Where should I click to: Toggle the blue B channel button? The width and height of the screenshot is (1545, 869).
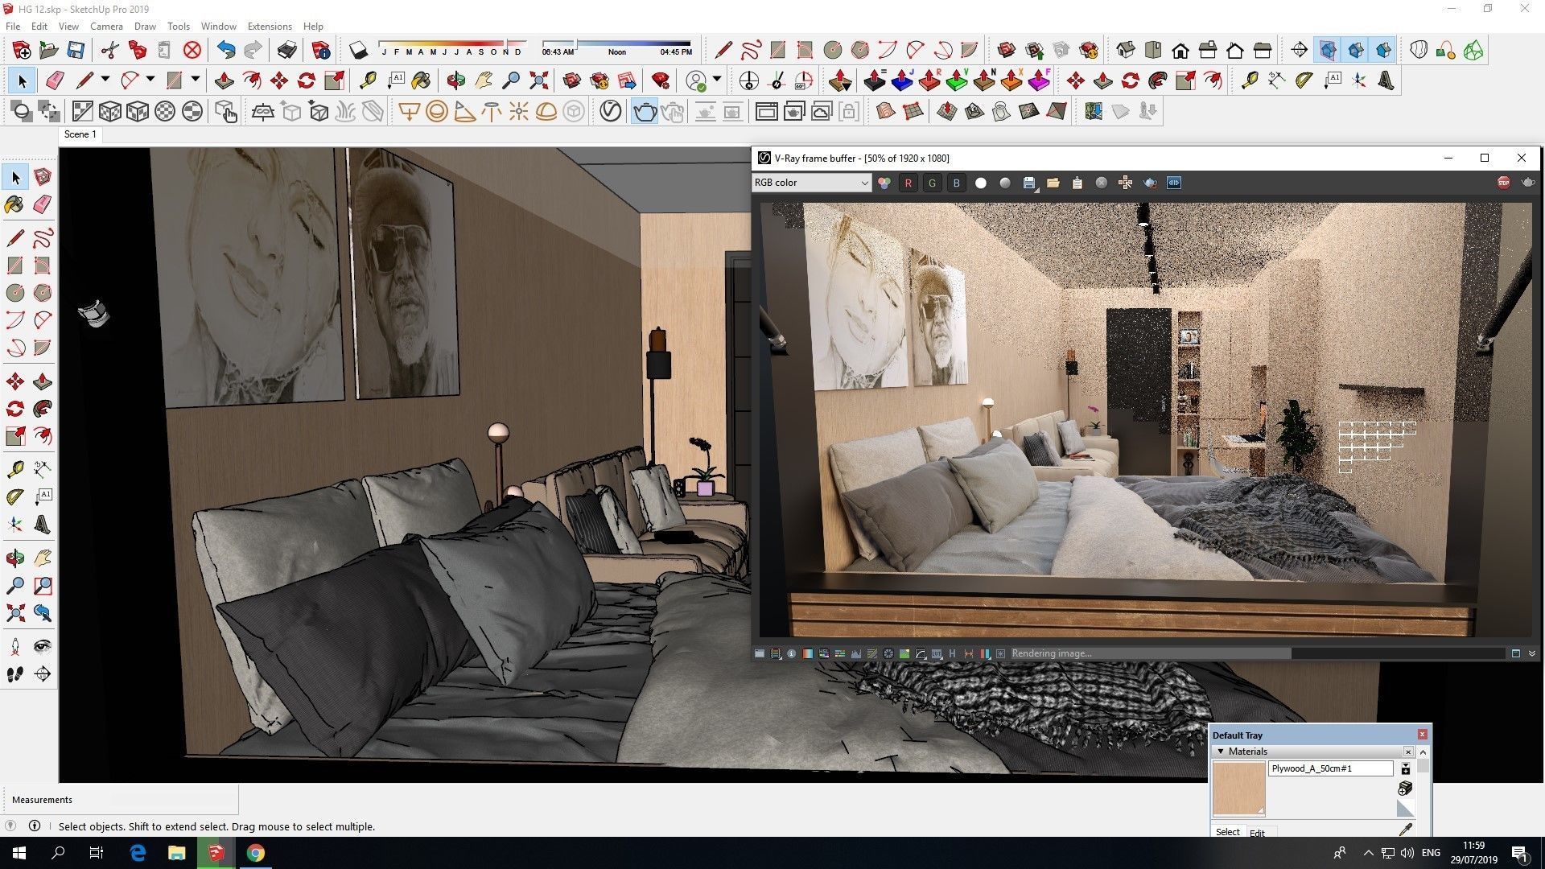[956, 183]
